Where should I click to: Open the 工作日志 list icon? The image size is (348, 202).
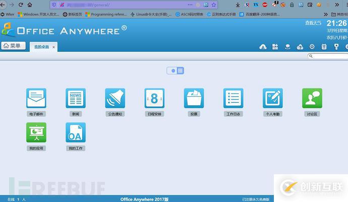point(233,98)
